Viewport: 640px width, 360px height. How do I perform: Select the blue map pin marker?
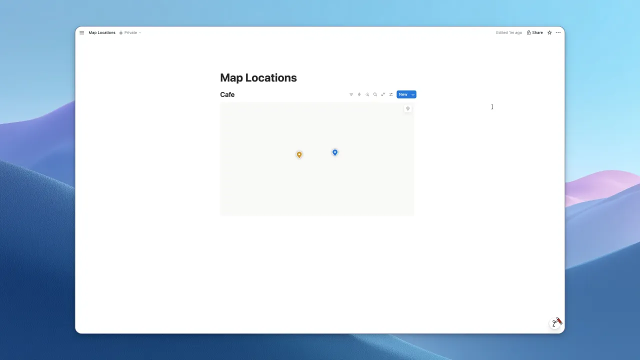335,152
